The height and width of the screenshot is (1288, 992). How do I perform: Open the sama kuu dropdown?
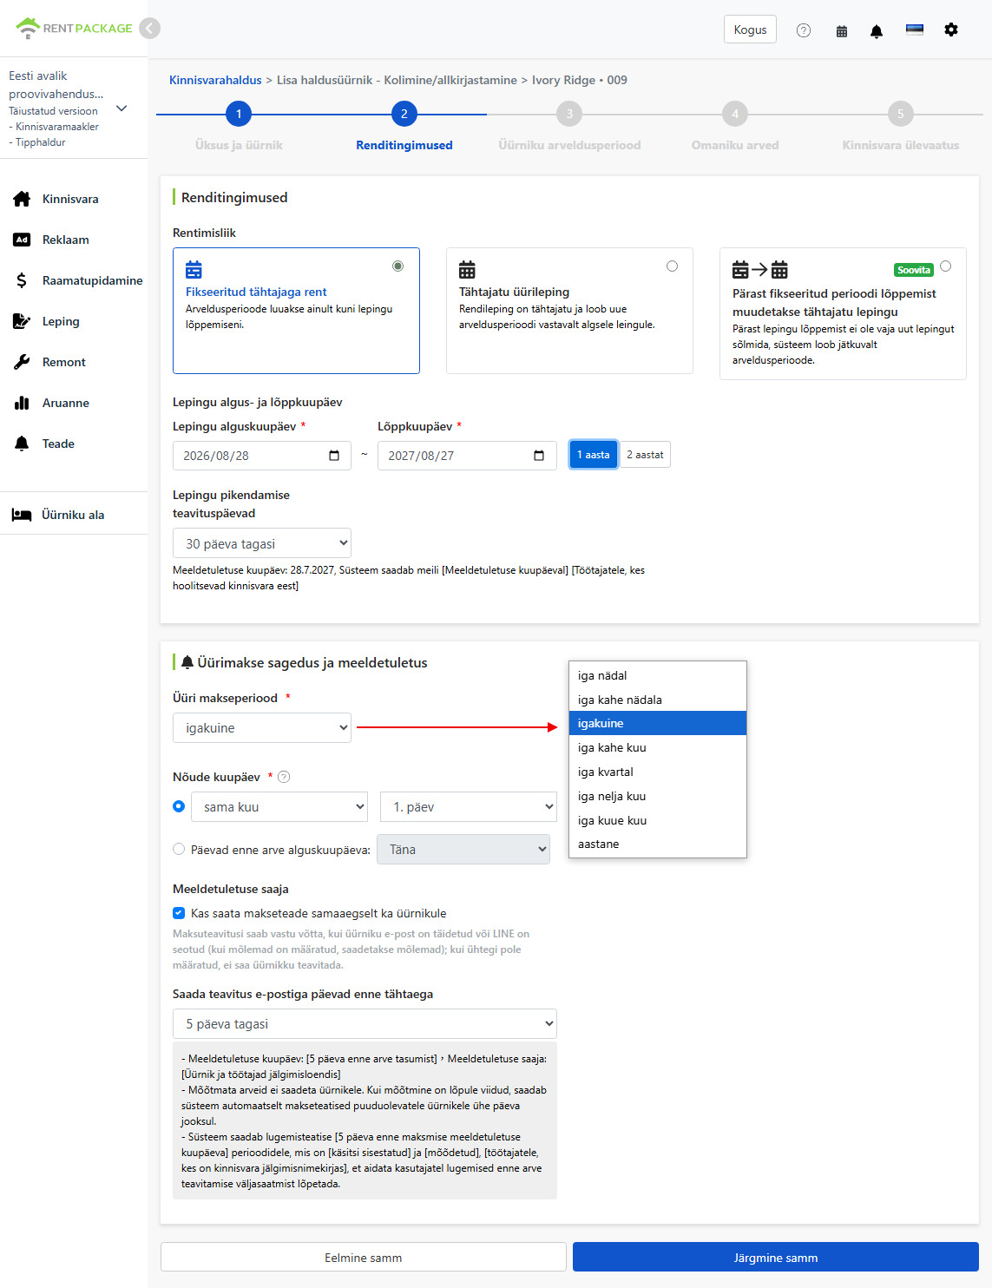coord(279,806)
